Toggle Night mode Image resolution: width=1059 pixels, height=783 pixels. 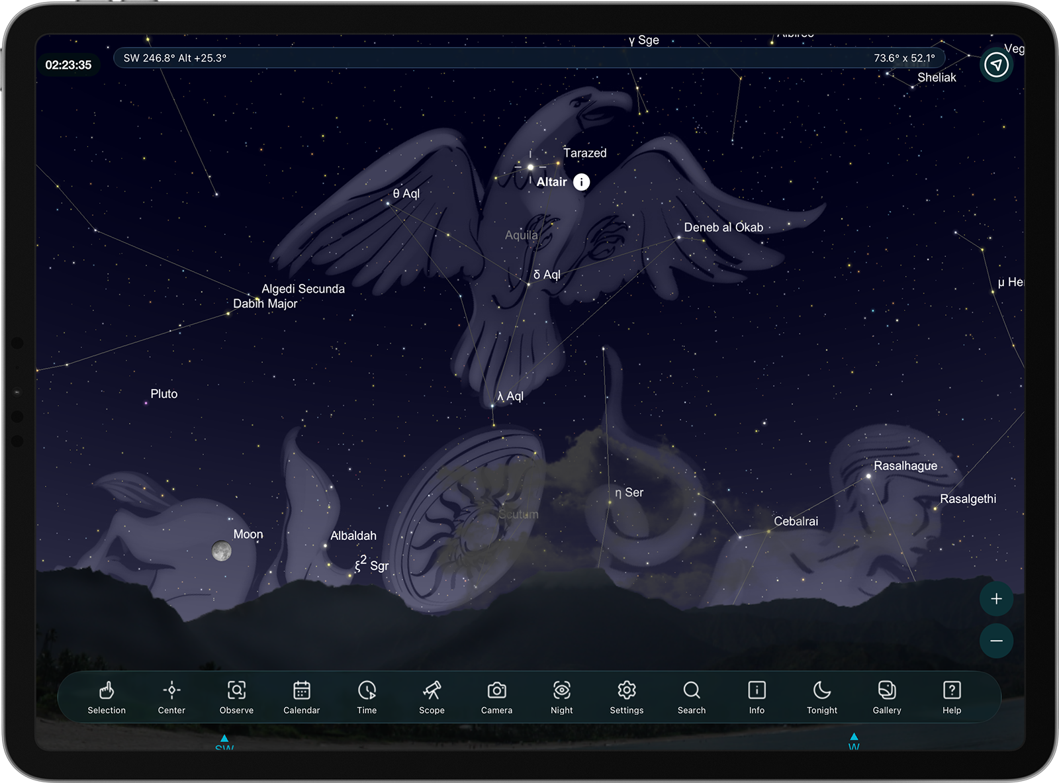tap(561, 697)
